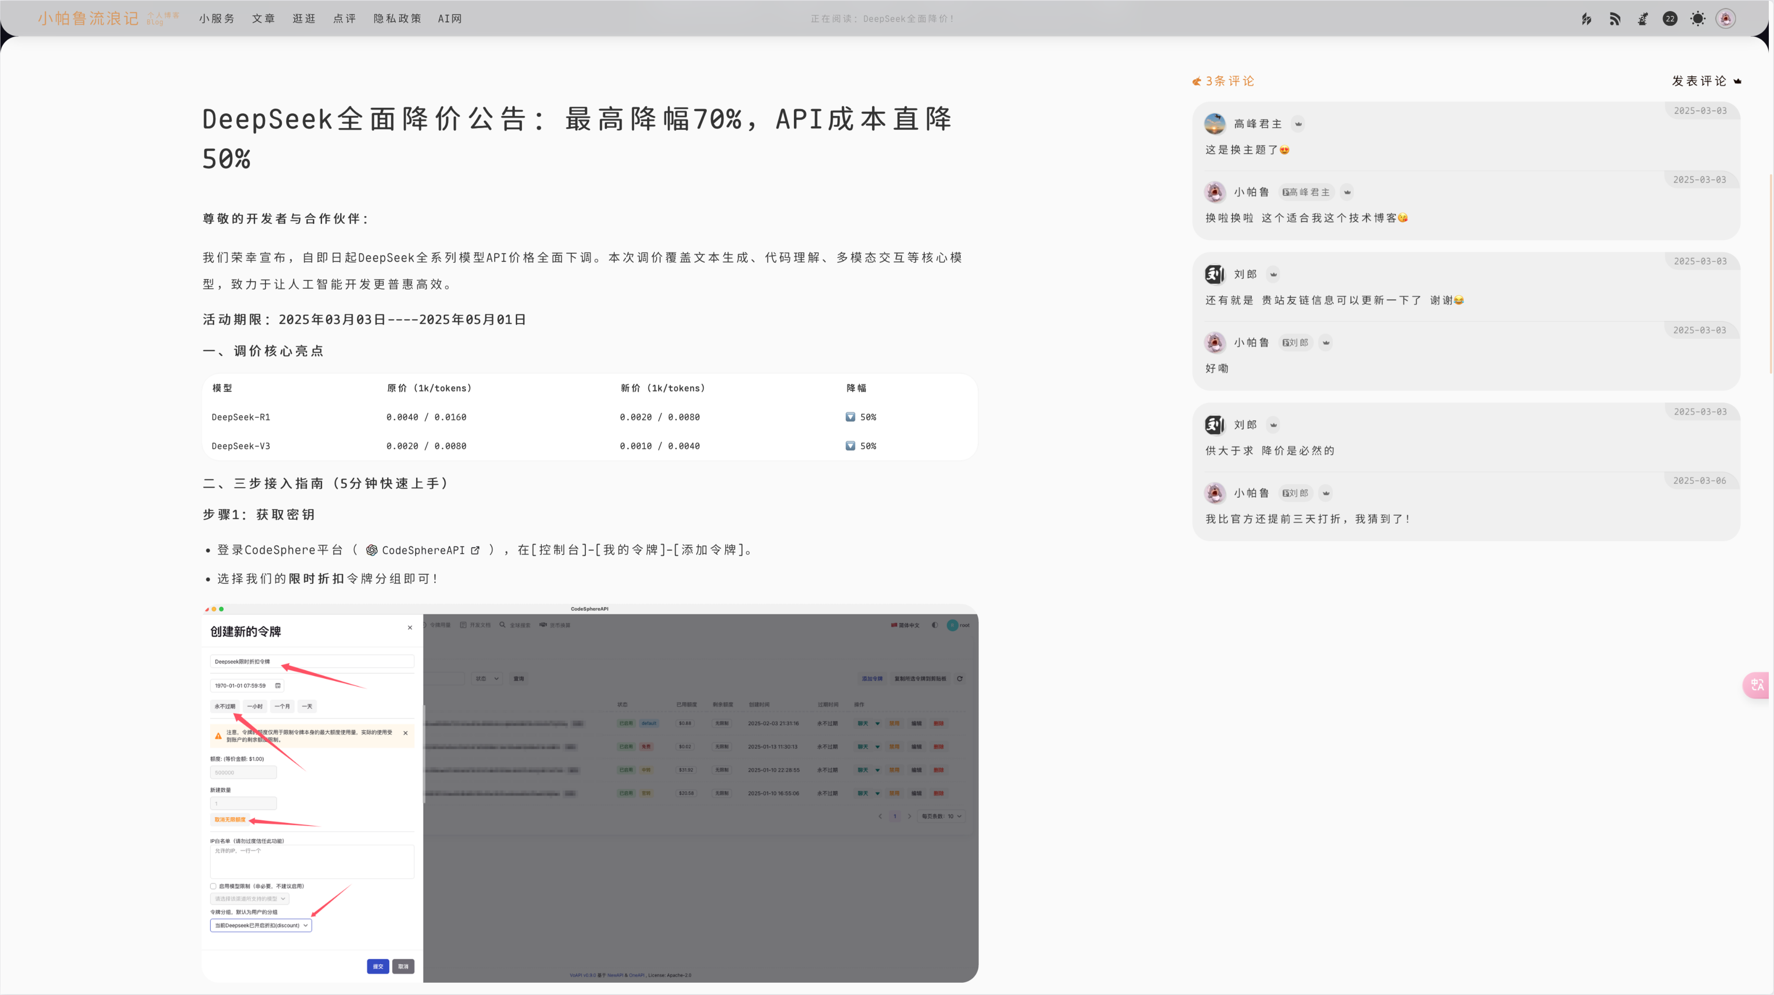Click the page scrollbar on the right edge

pyautogui.click(x=1771, y=273)
